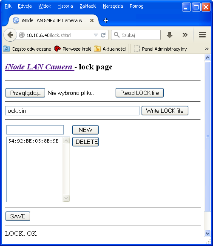Close the iNode LAN camera tab
This screenshot has width=213, height=246.
point(92,20)
